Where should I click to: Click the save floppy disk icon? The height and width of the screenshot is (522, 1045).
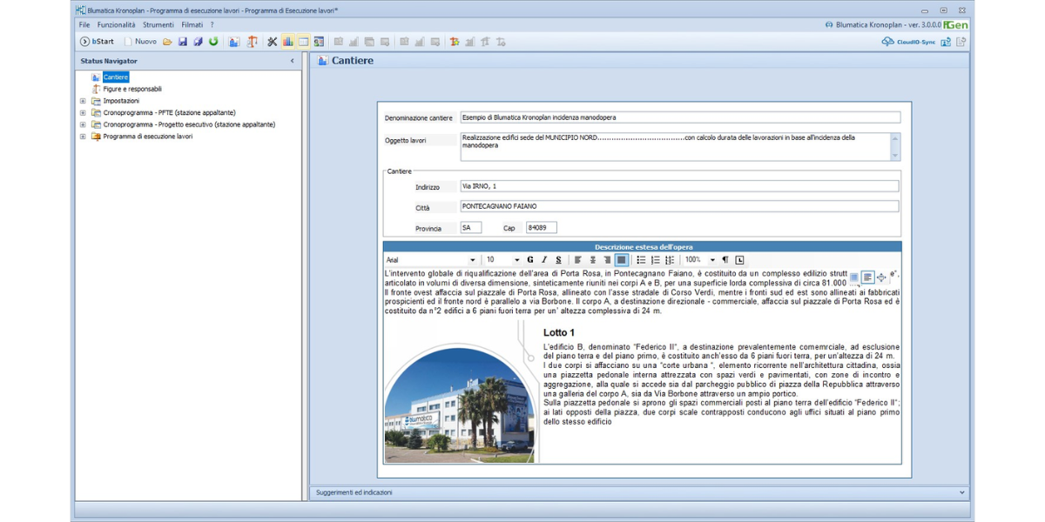tap(183, 42)
